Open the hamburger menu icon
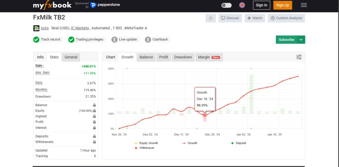The height and width of the screenshot is (167, 339). click(304, 5)
